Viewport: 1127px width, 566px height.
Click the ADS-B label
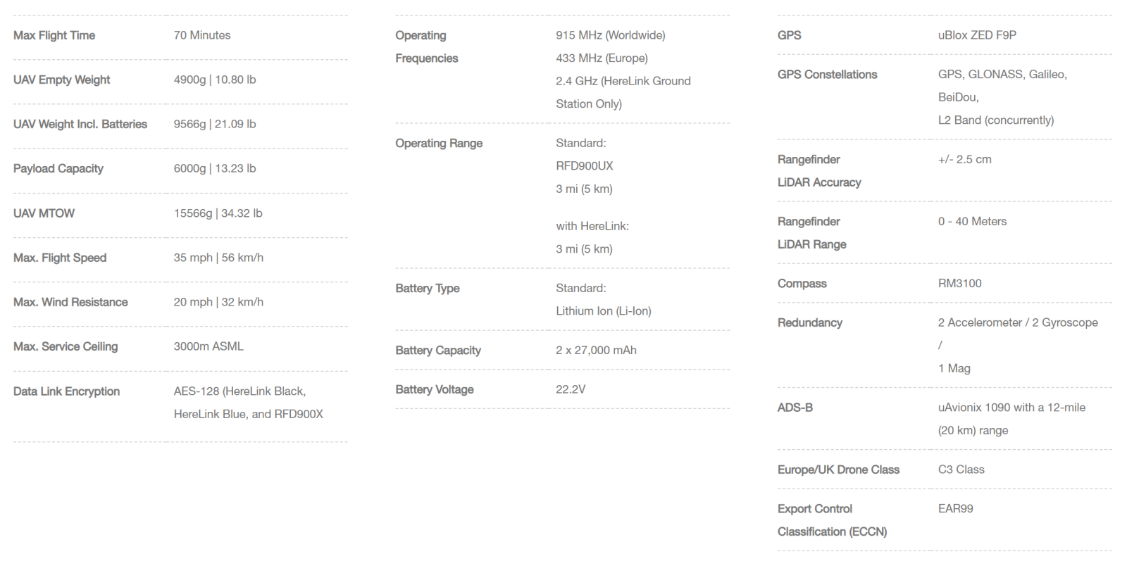coord(795,408)
